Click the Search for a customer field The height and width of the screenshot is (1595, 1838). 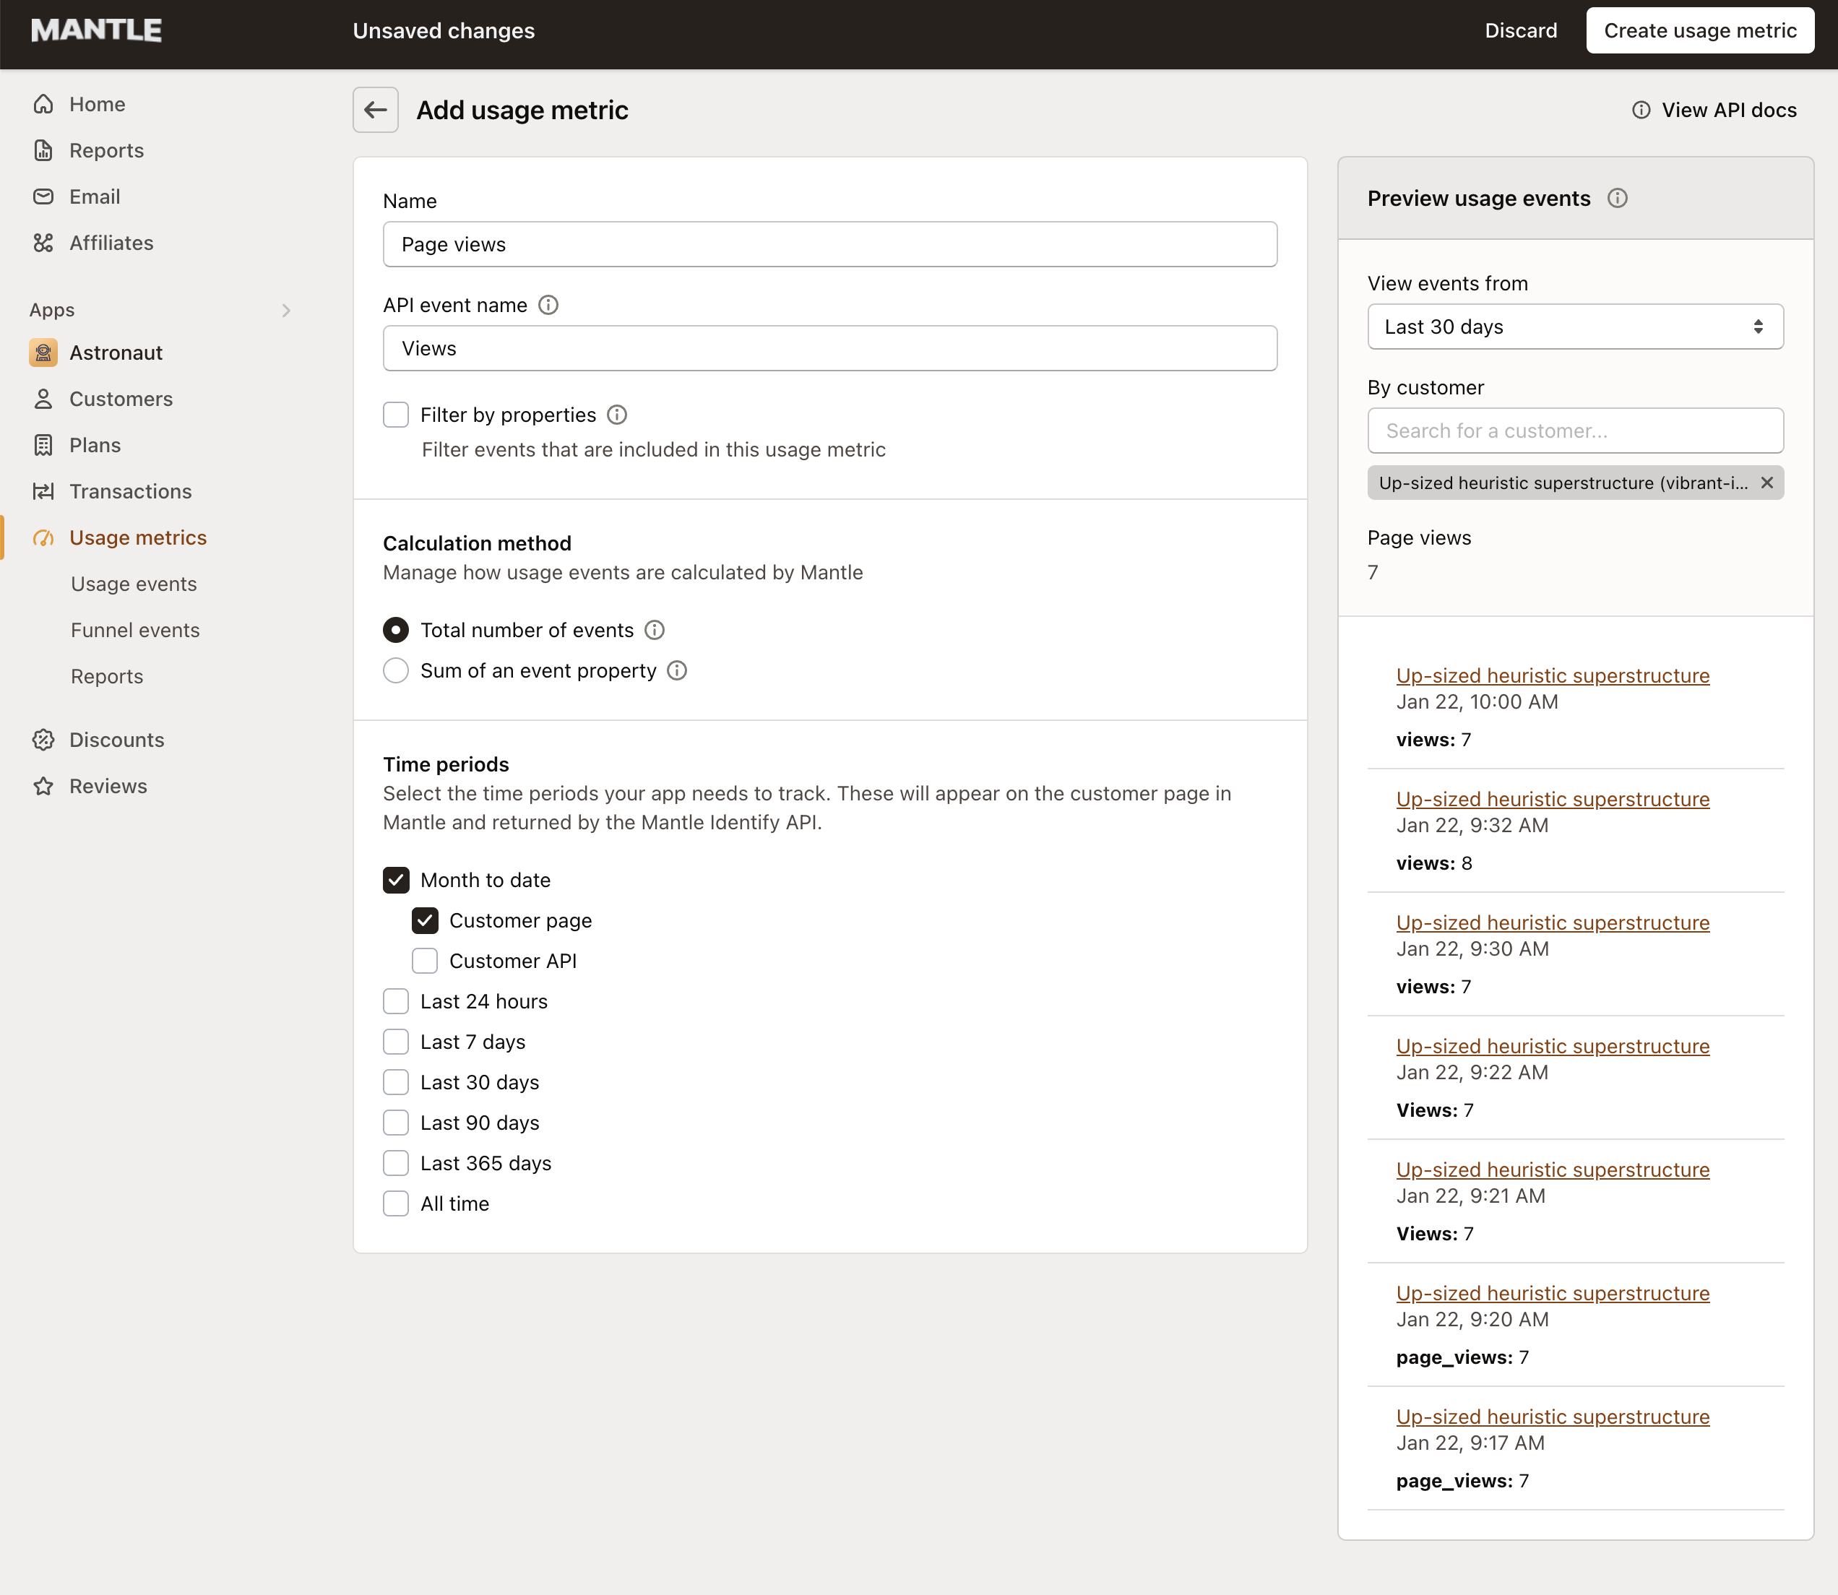[1574, 431]
